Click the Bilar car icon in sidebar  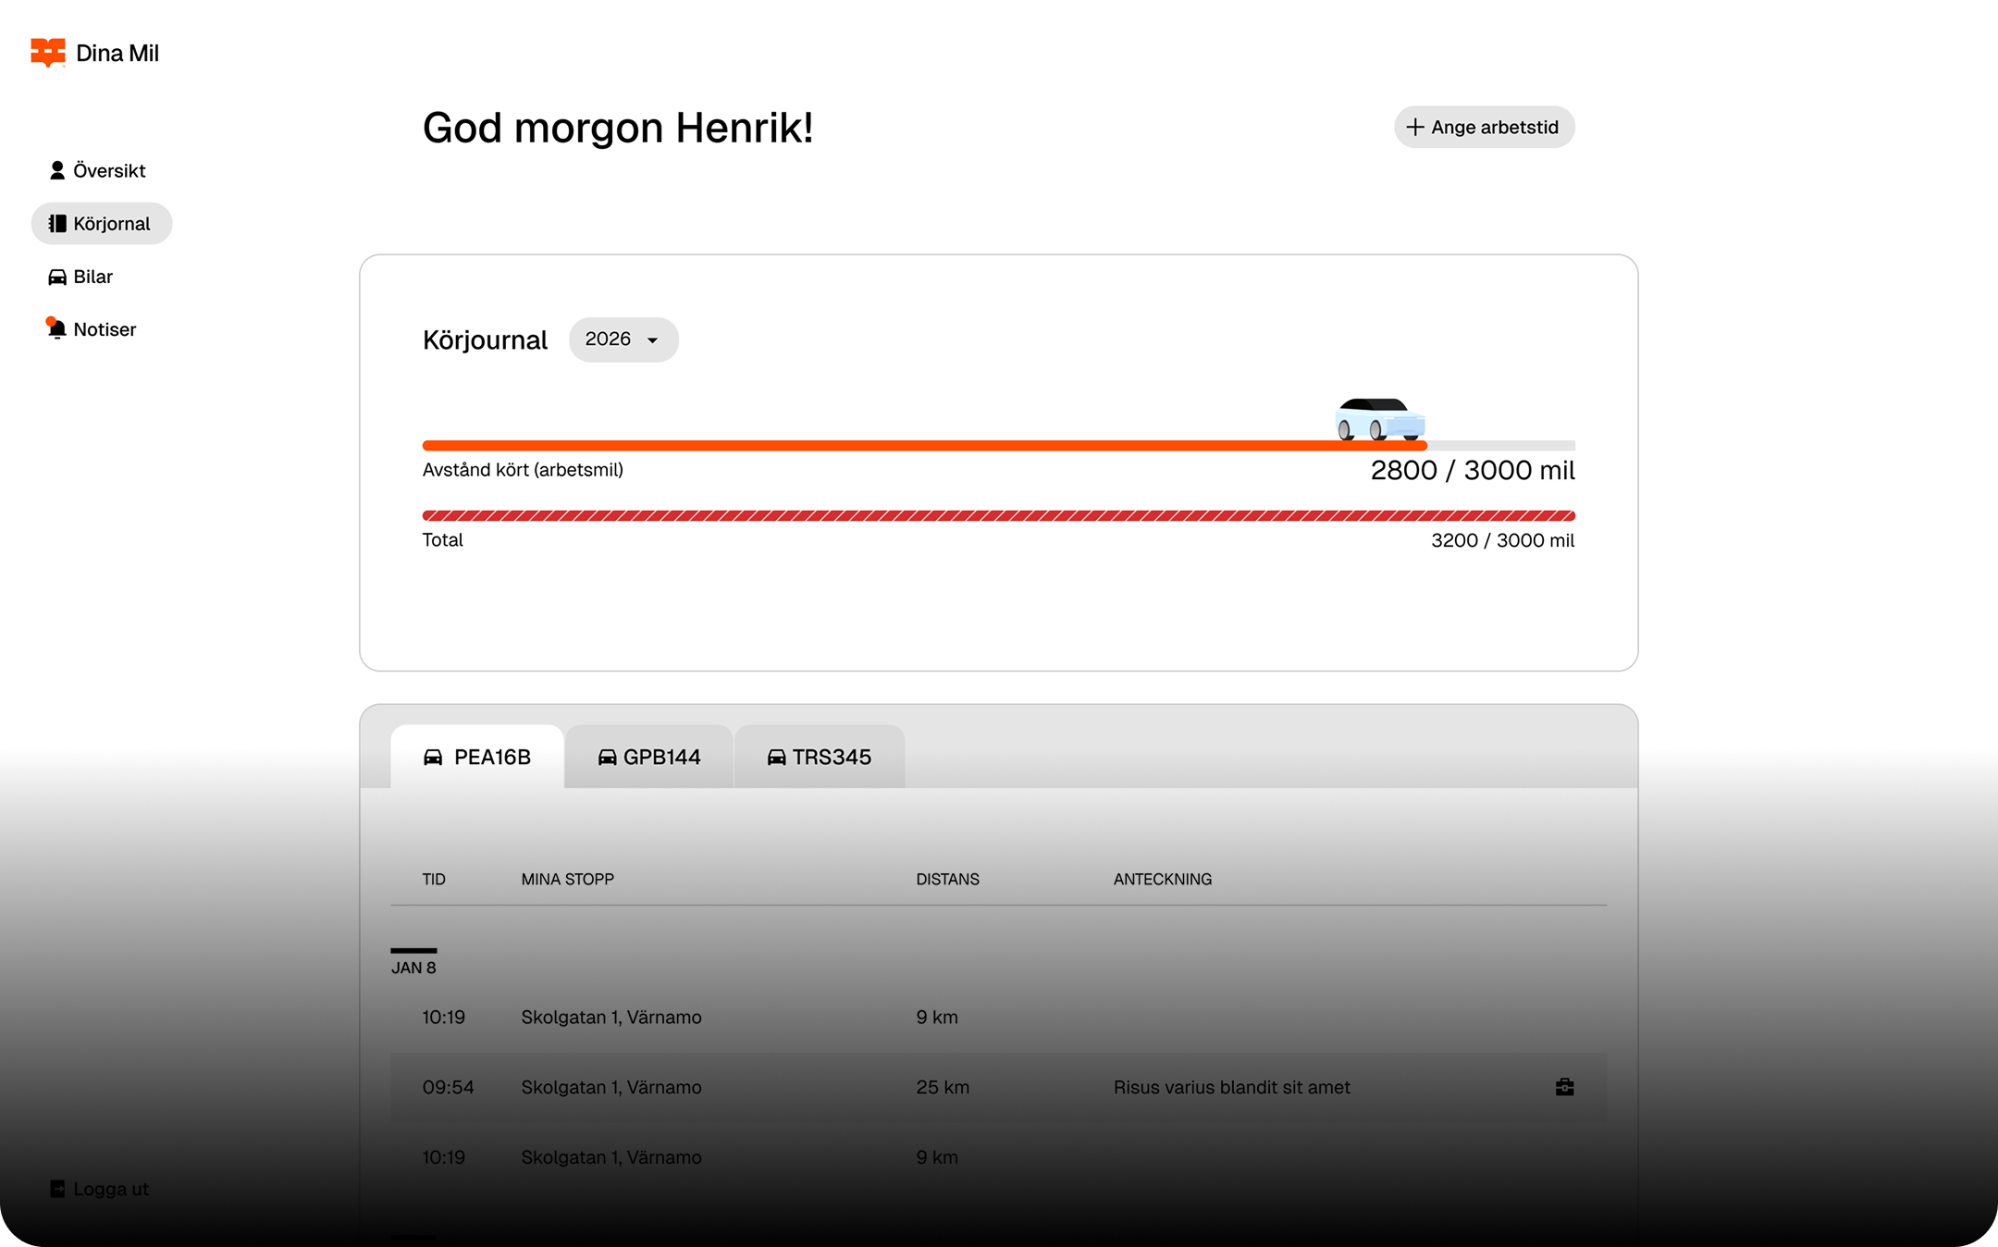click(x=57, y=277)
